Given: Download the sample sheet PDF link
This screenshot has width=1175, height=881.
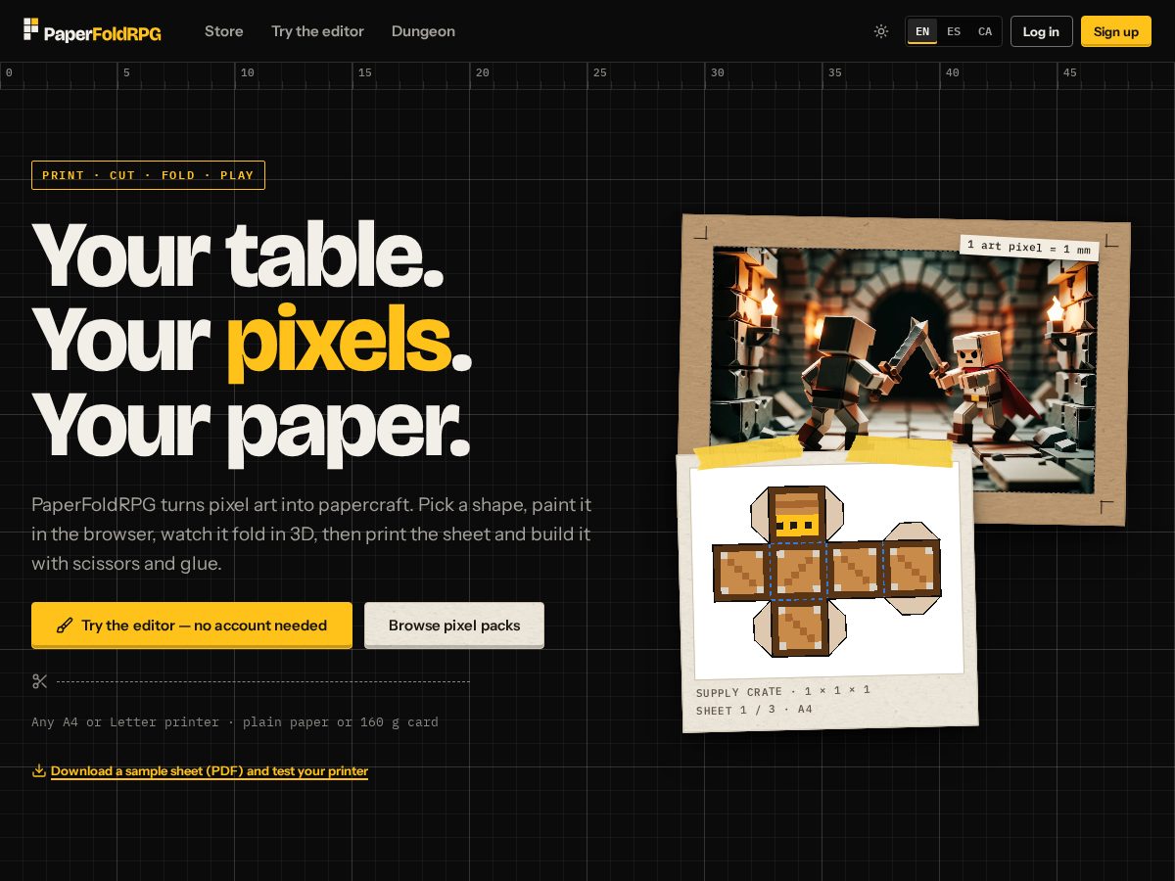Looking at the screenshot, I should [x=210, y=771].
